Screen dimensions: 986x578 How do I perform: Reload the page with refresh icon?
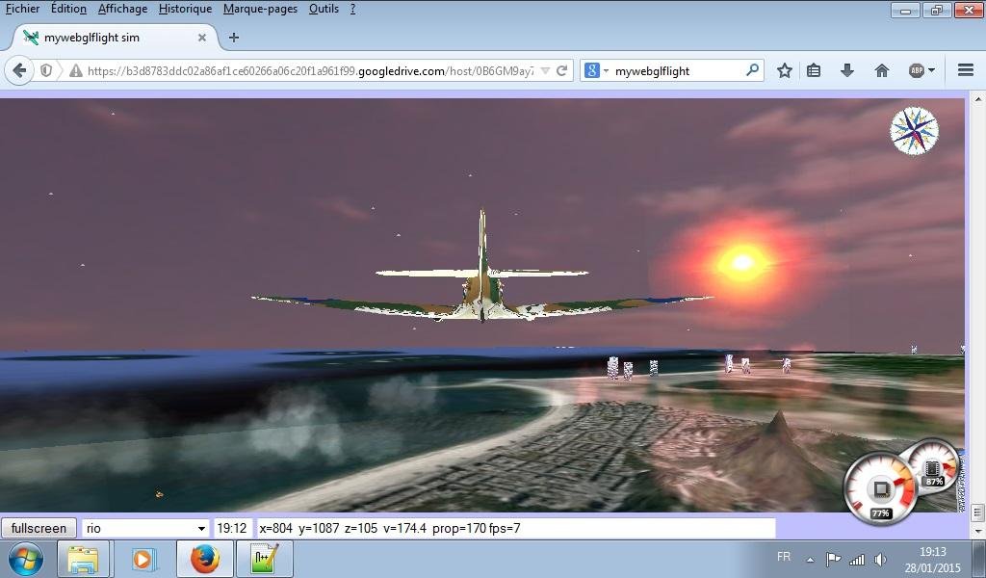pyautogui.click(x=562, y=71)
